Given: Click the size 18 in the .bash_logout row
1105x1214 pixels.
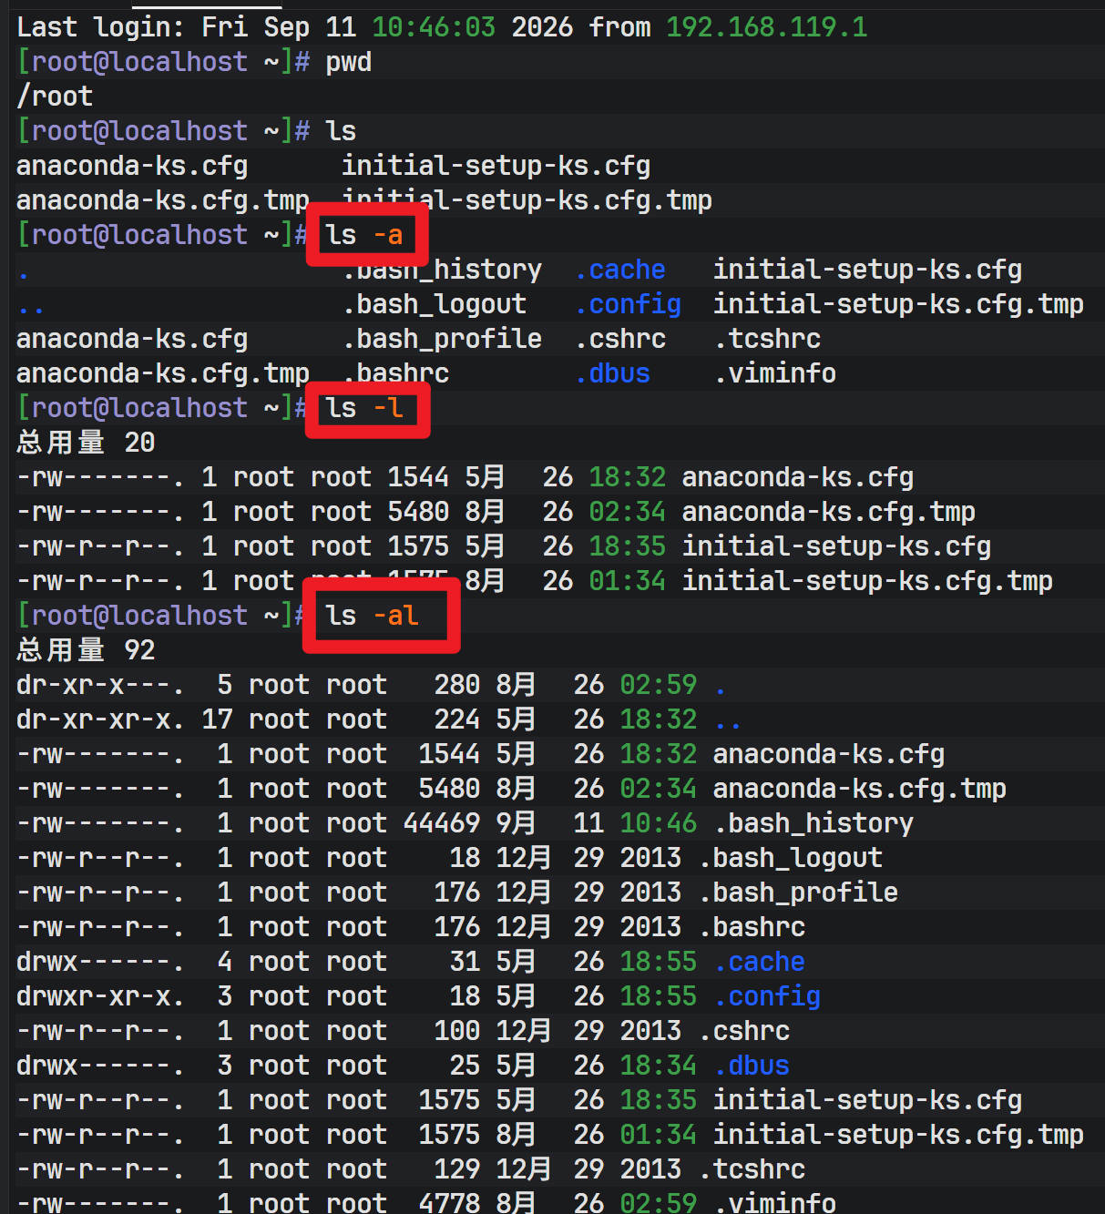Looking at the screenshot, I should (x=465, y=858).
